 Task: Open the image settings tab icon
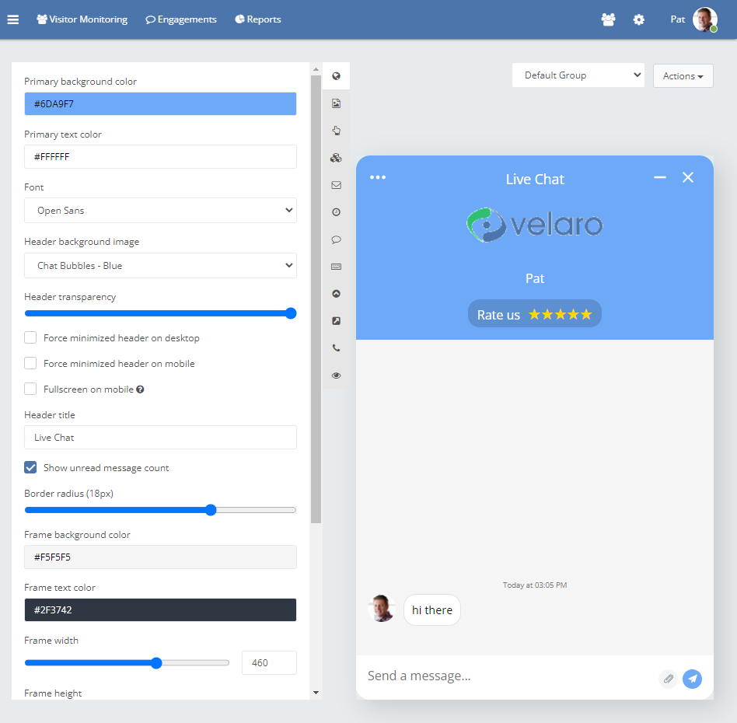pos(336,103)
